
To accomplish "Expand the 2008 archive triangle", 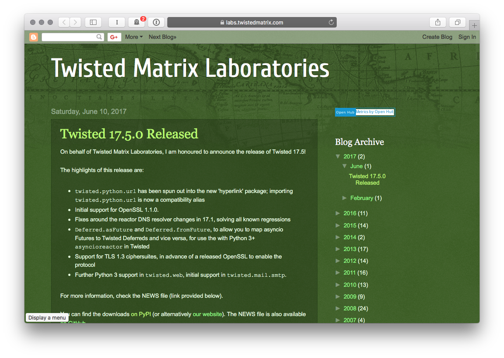I will click(x=338, y=308).
